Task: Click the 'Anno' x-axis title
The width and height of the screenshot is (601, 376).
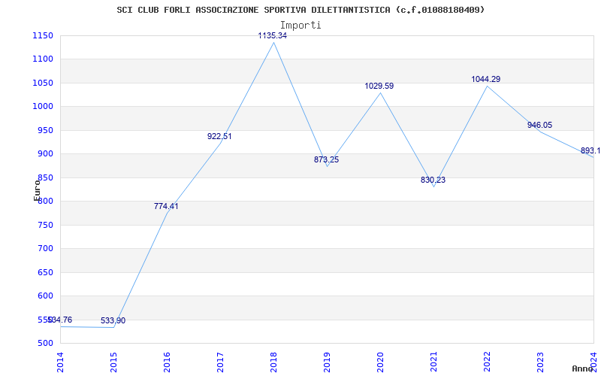Action: pos(582,369)
